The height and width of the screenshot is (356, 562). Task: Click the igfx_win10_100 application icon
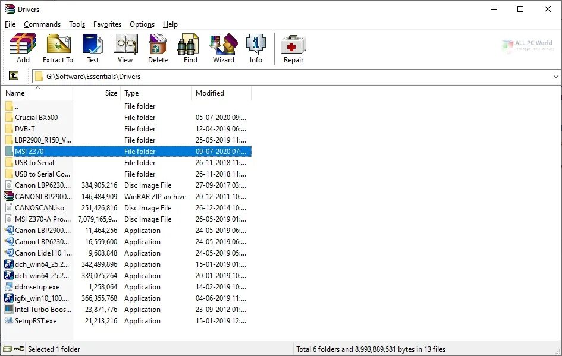(x=9, y=298)
